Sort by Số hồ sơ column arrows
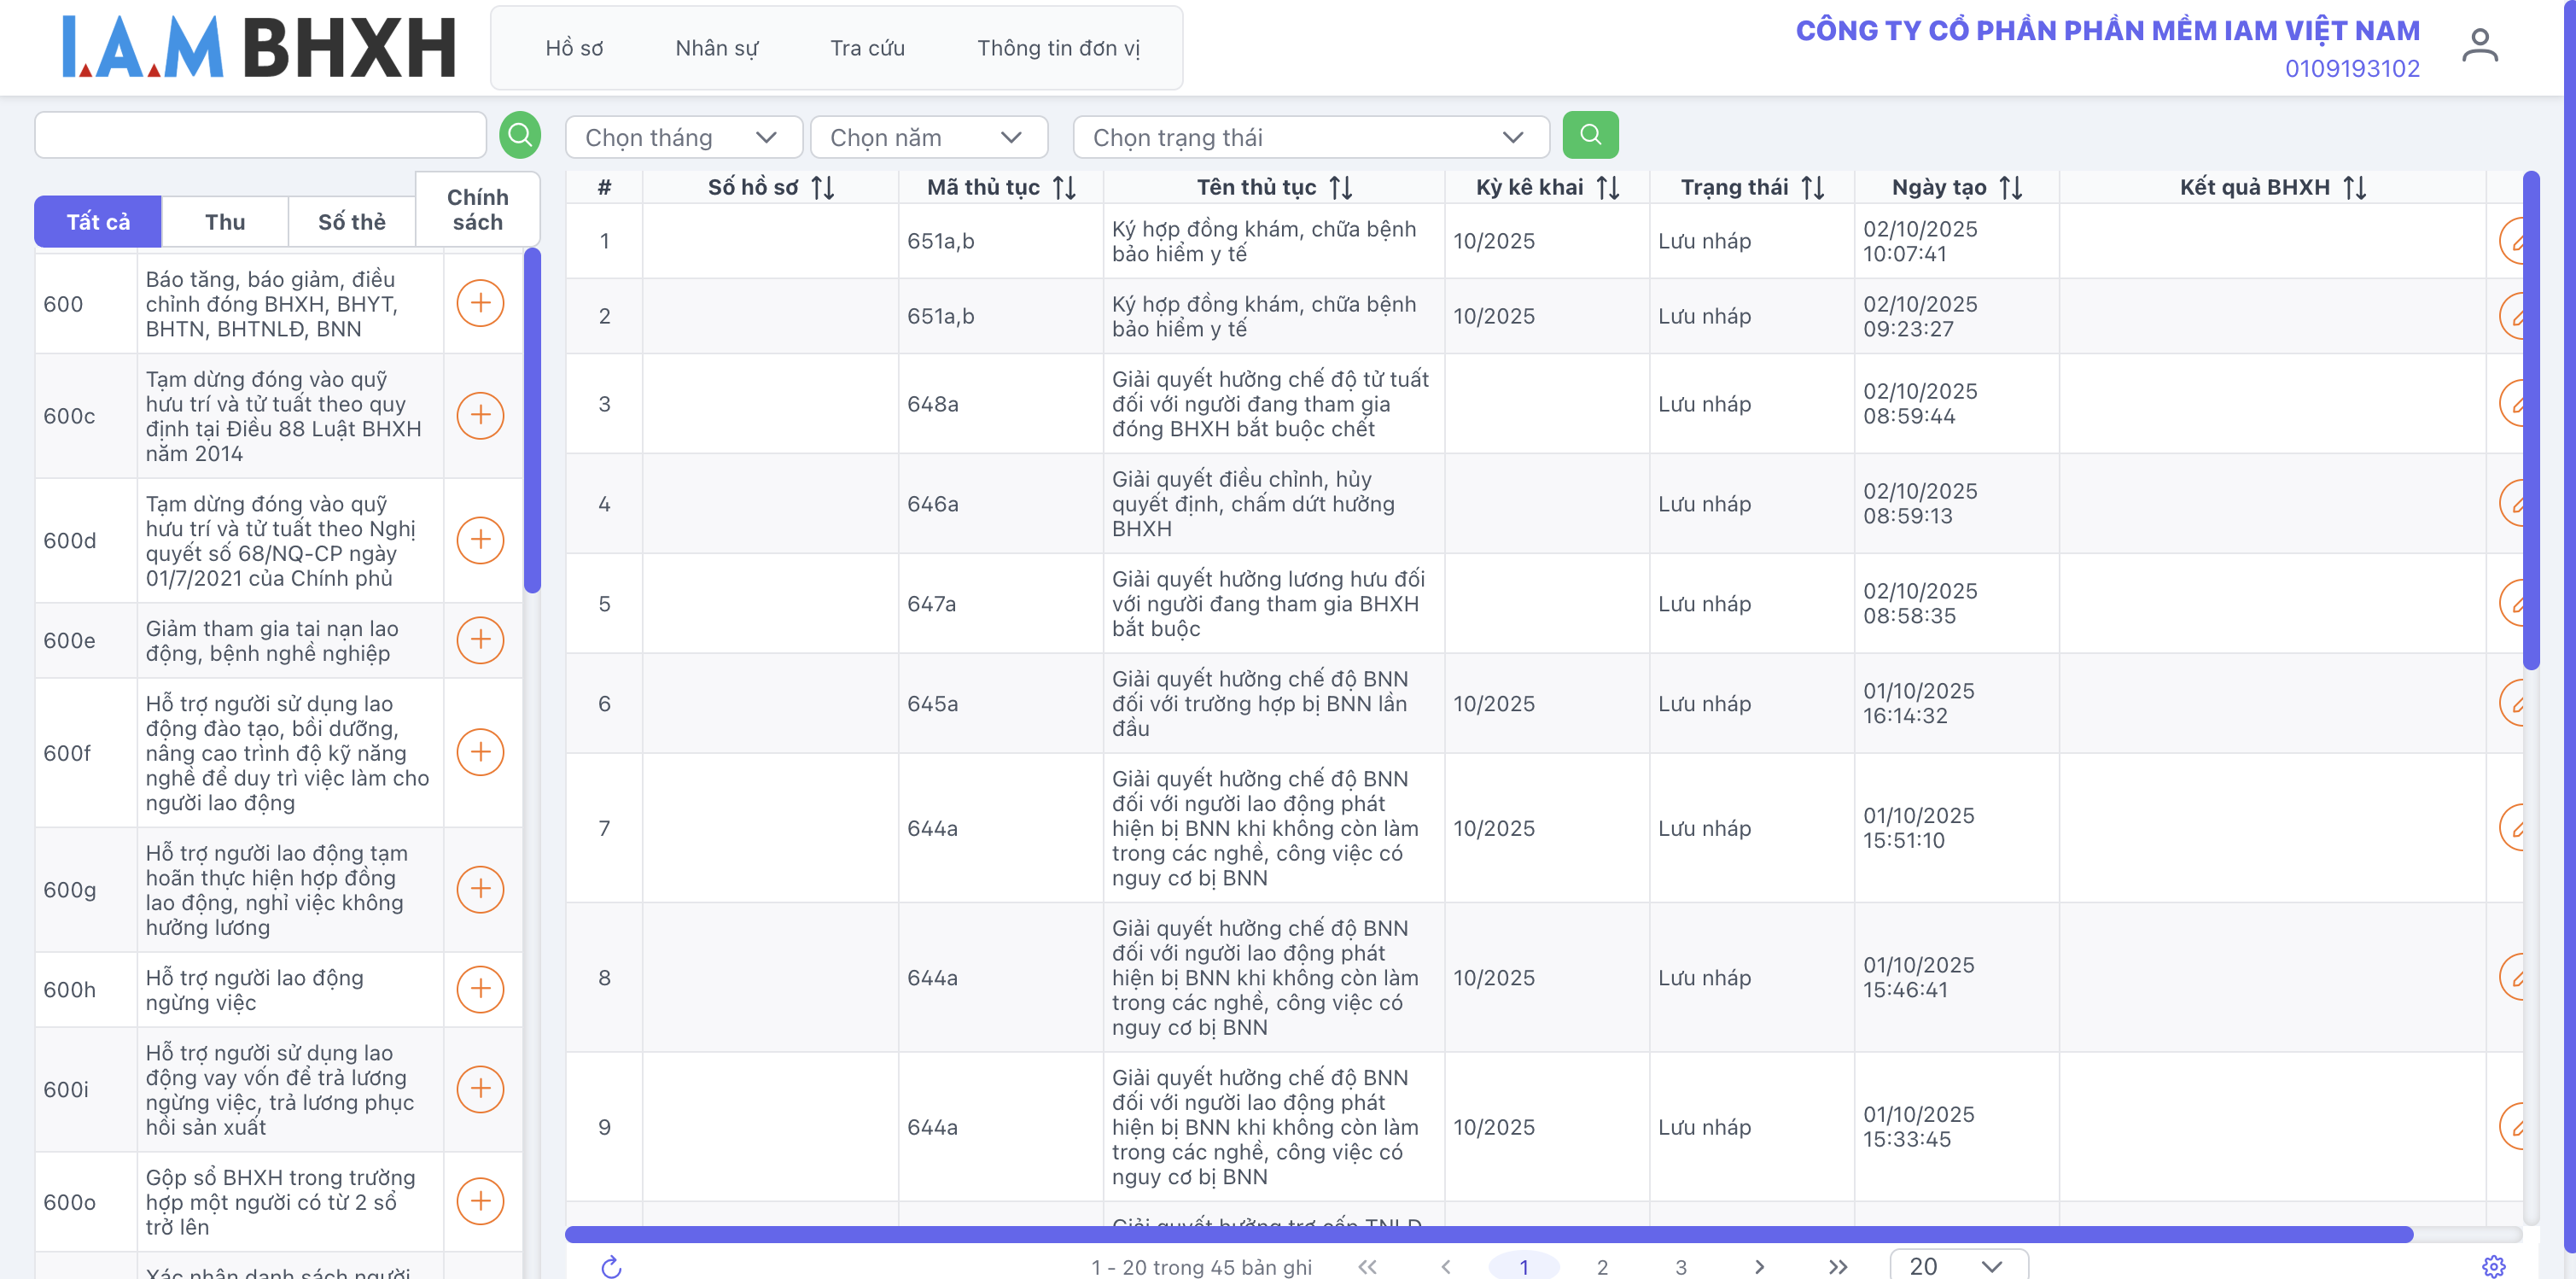 (823, 188)
